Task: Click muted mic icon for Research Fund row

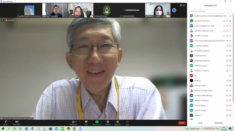Action: coord(227,21)
